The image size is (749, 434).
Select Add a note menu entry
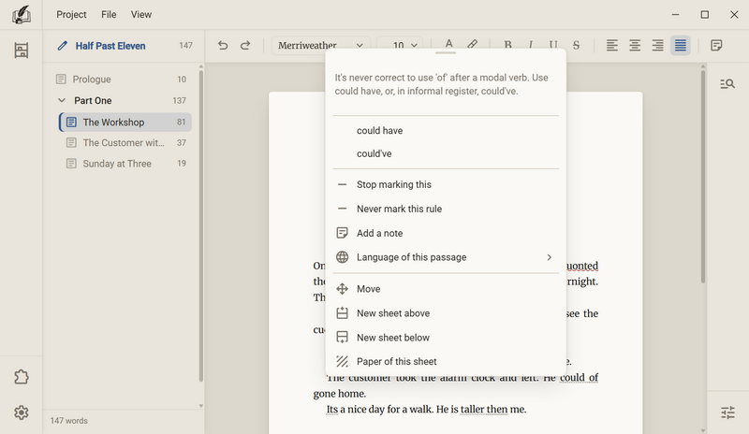pyautogui.click(x=446, y=233)
